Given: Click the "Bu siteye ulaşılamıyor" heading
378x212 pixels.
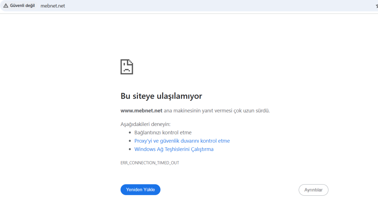Looking at the screenshot, I should (x=161, y=96).
